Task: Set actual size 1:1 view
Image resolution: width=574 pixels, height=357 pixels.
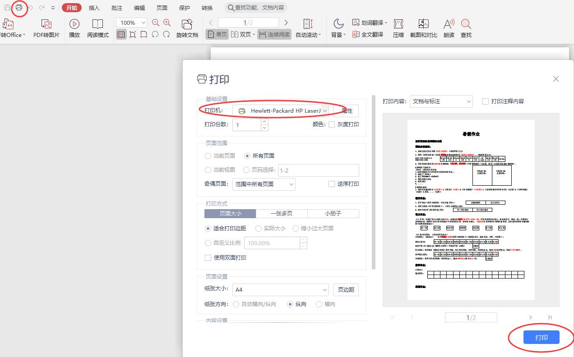Action: [121, 34]
